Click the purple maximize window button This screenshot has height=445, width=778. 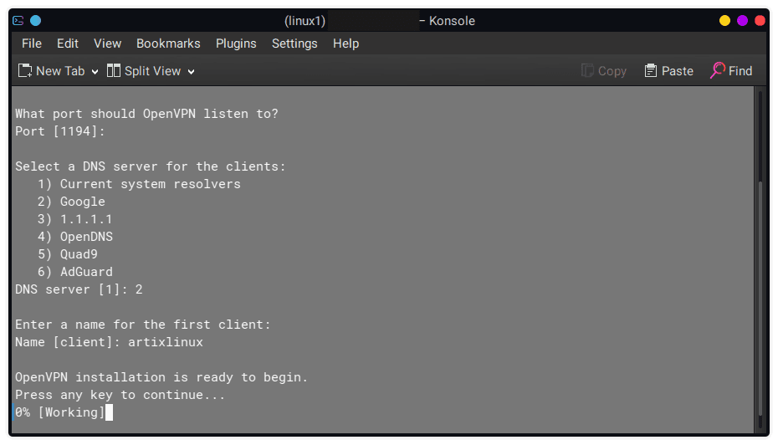click(742, 21)
